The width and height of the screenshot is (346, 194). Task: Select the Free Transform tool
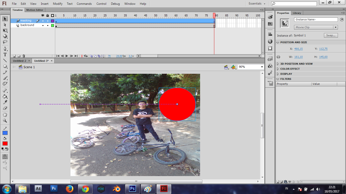[x=5, y=31]
